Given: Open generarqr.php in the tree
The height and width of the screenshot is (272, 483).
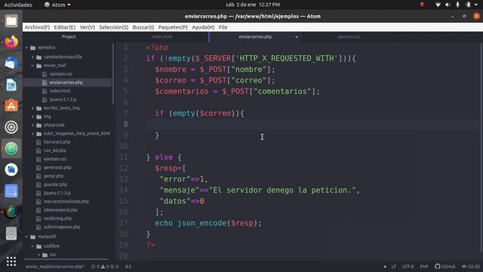Looking at the screenshot, I should pyautogui.click(x=57, y=168).
